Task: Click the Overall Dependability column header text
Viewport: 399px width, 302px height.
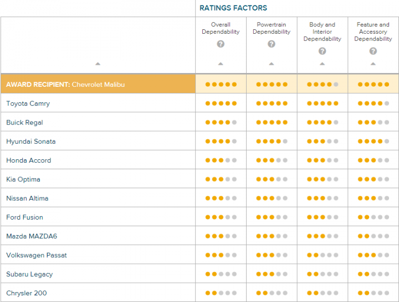Action: (x=221, y=28)
